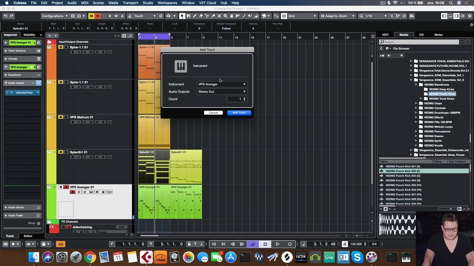This screenshot has height=266, width=474.
Task: Expand the VEDM2 Claps folder
Action: (416, 103)
